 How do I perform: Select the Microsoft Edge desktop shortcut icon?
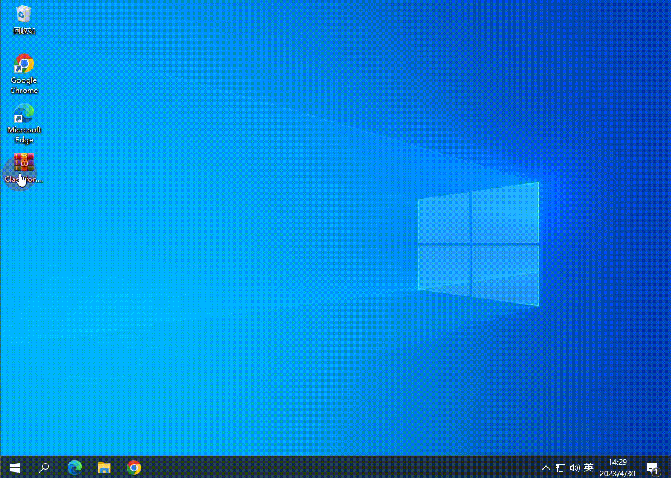coord(24,113)
